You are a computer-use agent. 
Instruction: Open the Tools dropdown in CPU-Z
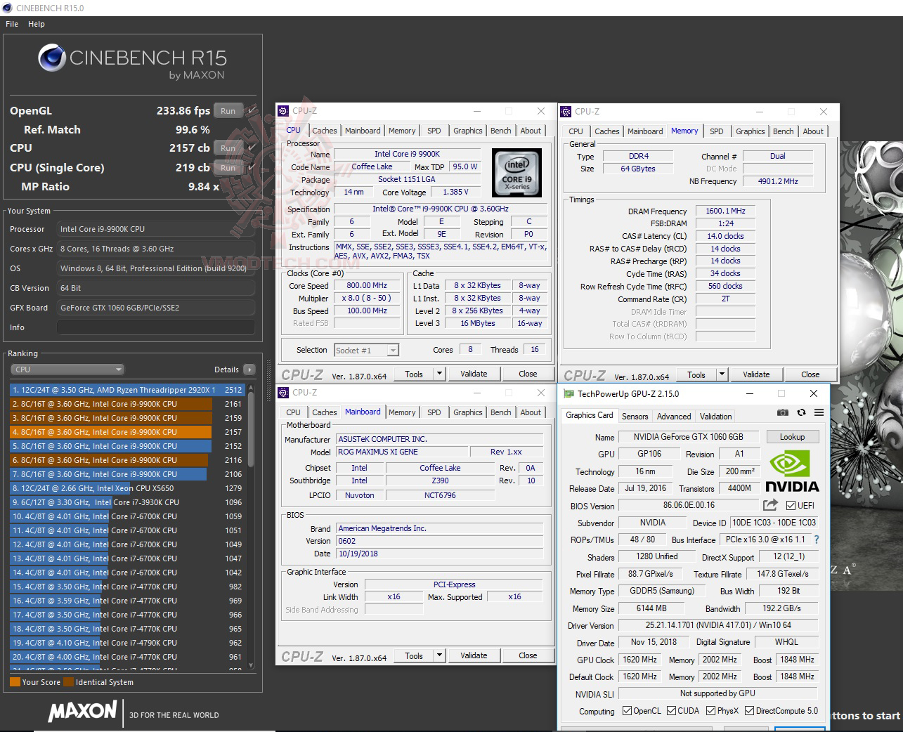pos(439,373)
